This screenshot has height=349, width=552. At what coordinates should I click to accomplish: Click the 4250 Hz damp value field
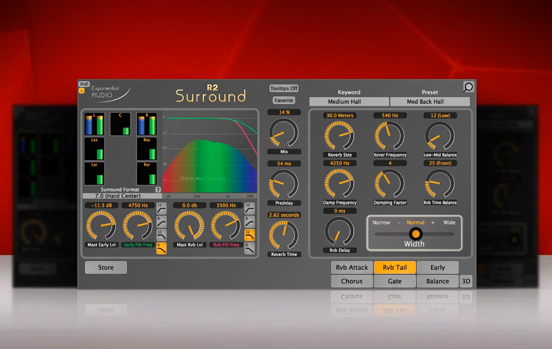click(339, 163)
